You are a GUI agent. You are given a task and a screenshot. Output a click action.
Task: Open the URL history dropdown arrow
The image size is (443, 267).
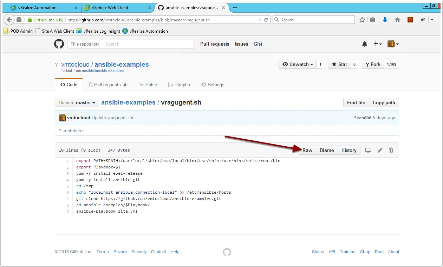coord(260,20)
